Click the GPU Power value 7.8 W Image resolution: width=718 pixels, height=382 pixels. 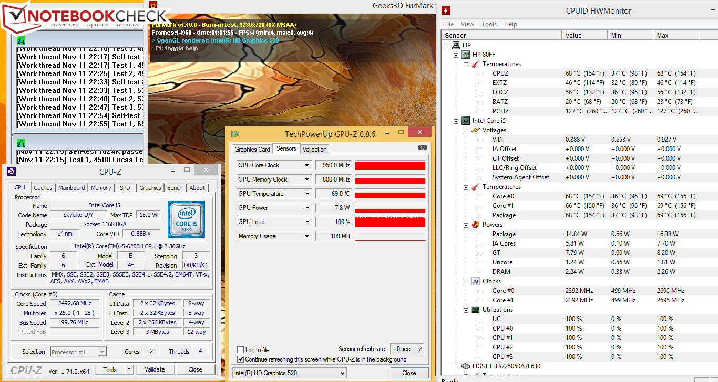(x=333, y=208)
